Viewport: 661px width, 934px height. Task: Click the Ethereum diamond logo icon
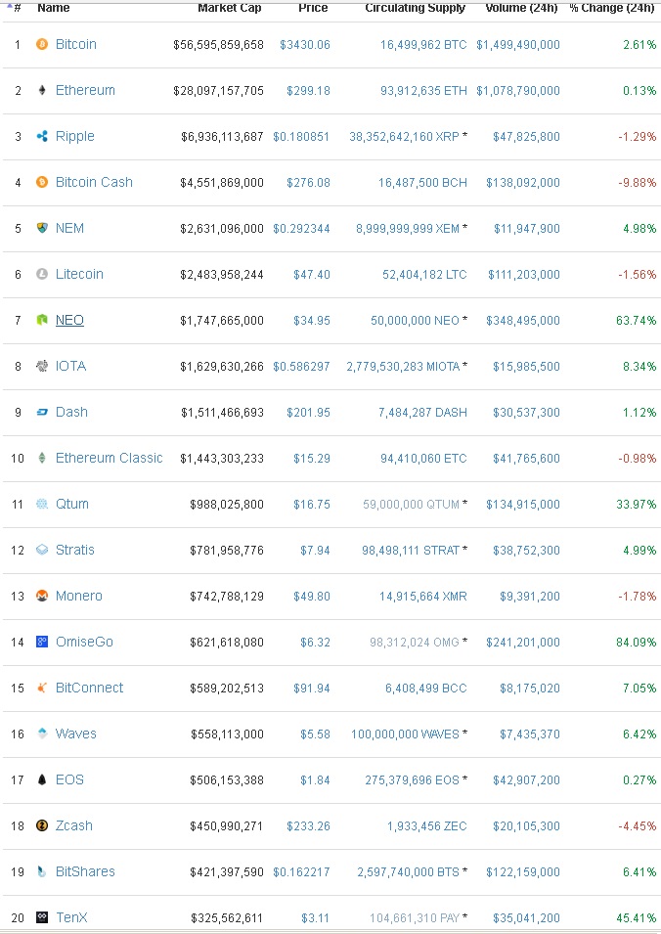42,90
